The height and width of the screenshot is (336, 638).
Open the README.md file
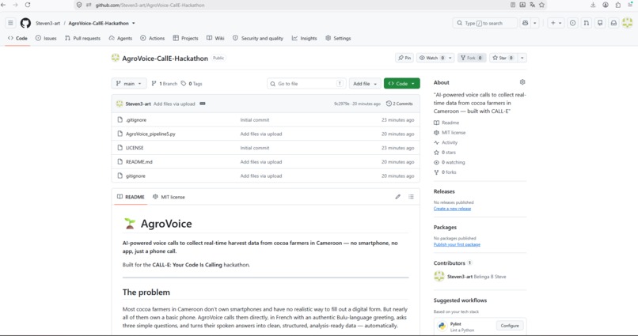click(139, 162)
